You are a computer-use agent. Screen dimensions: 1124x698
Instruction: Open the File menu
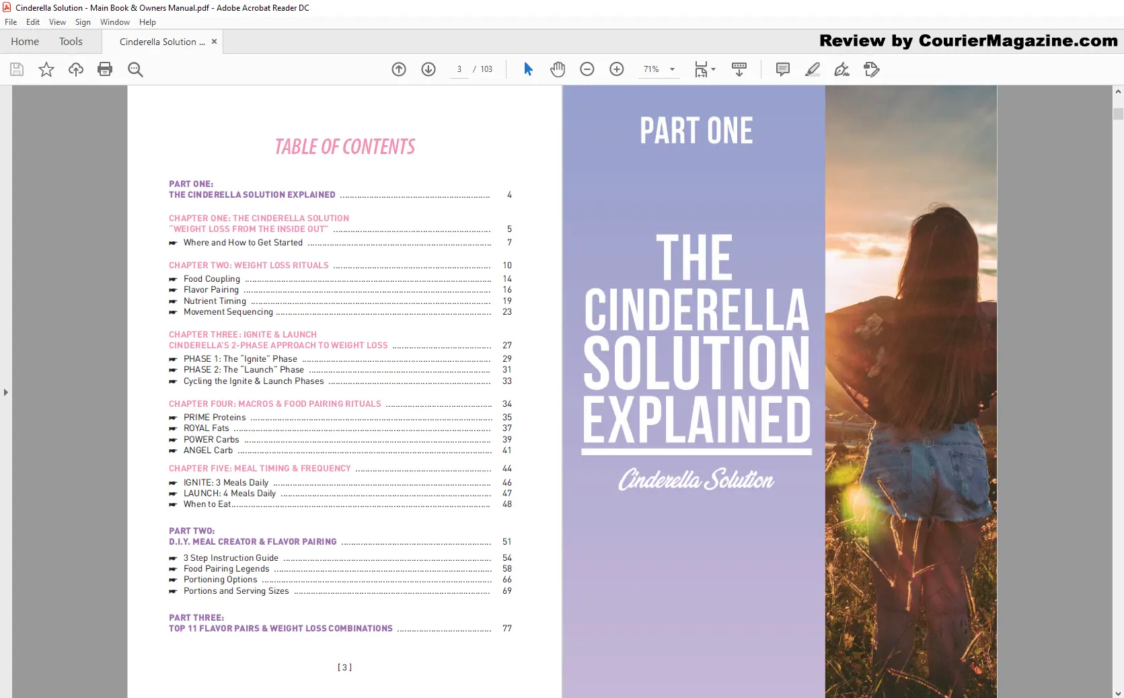(x=11, y=22)
